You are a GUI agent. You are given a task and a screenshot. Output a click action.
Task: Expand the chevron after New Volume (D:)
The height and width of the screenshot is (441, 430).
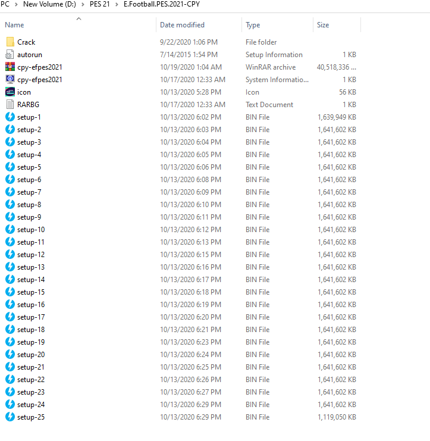83,5
